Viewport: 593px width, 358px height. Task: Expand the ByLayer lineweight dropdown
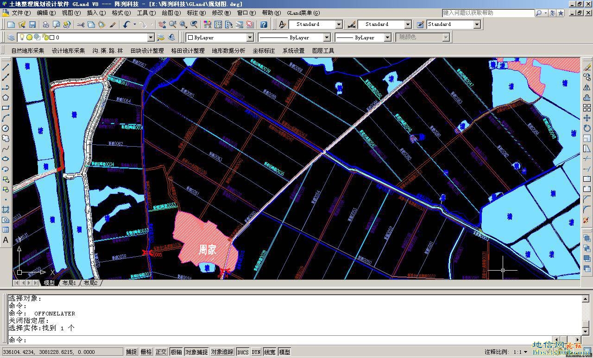tap(387, 37)
